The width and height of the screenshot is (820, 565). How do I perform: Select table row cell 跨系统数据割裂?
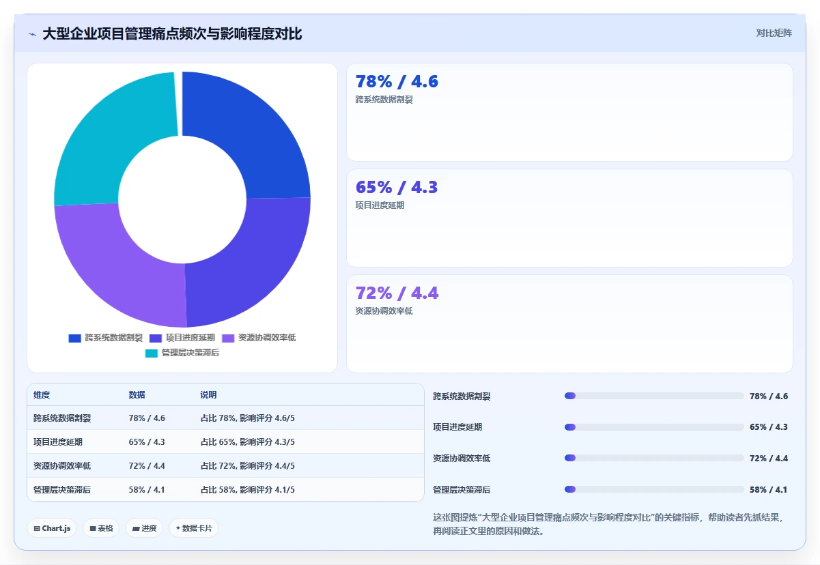[62, 418]
